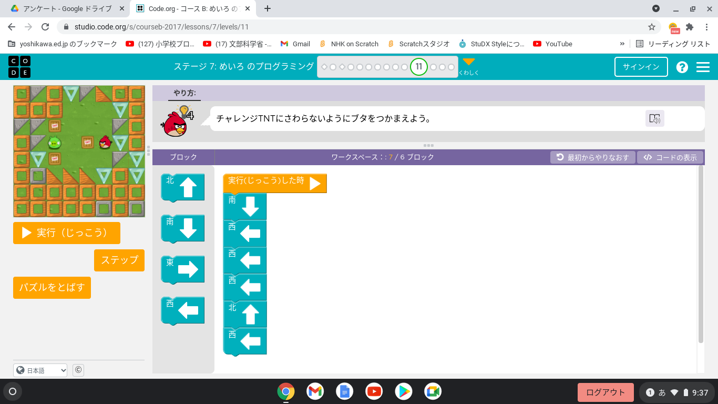The image size is (718, 404).
Task: Open the yoshikawa.ed.jp bookmarks folder
Action: [x=63, y=44]
